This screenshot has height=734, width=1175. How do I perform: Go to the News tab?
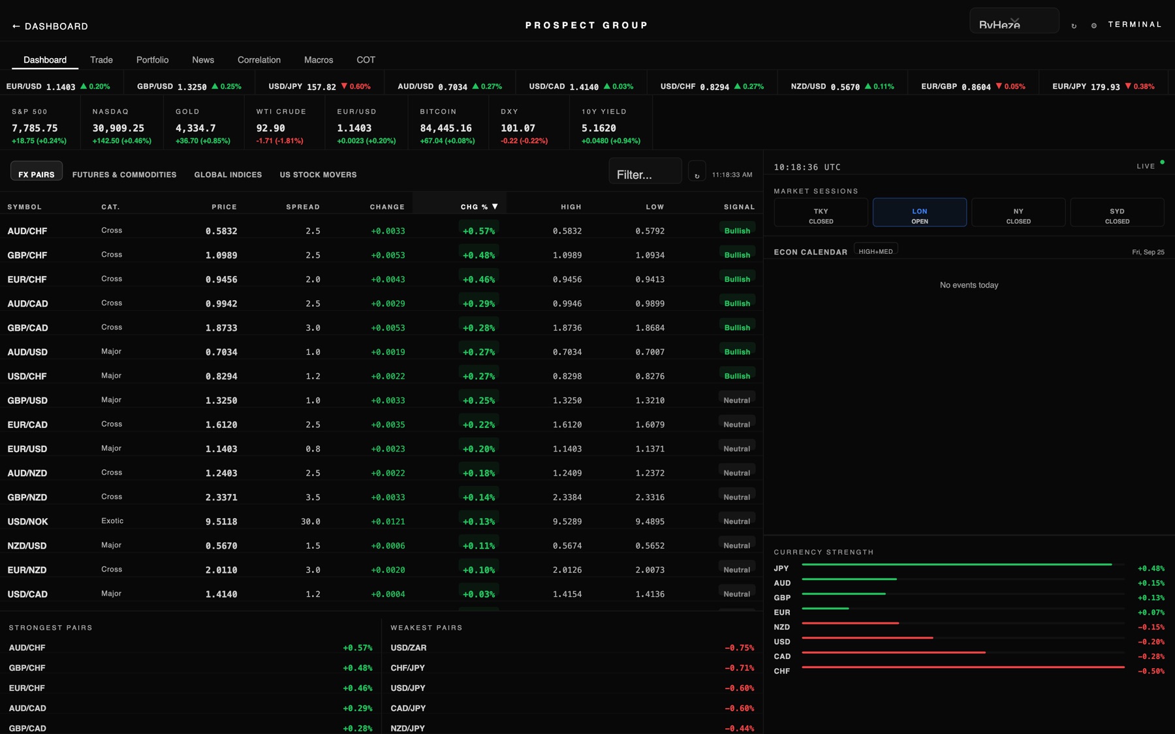coord(203,59)
